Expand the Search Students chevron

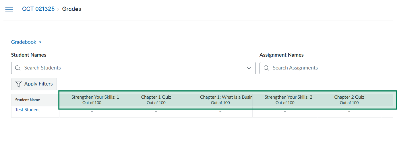click(249, 68)
